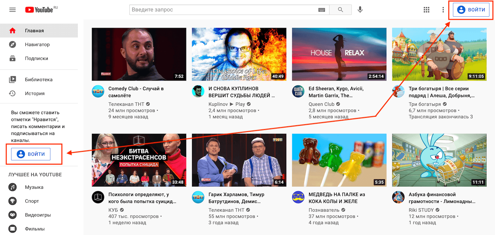Screen dimensions: 495x235
Task: Open title Азбука финансовой грамотности
Action: click(442, 198)
